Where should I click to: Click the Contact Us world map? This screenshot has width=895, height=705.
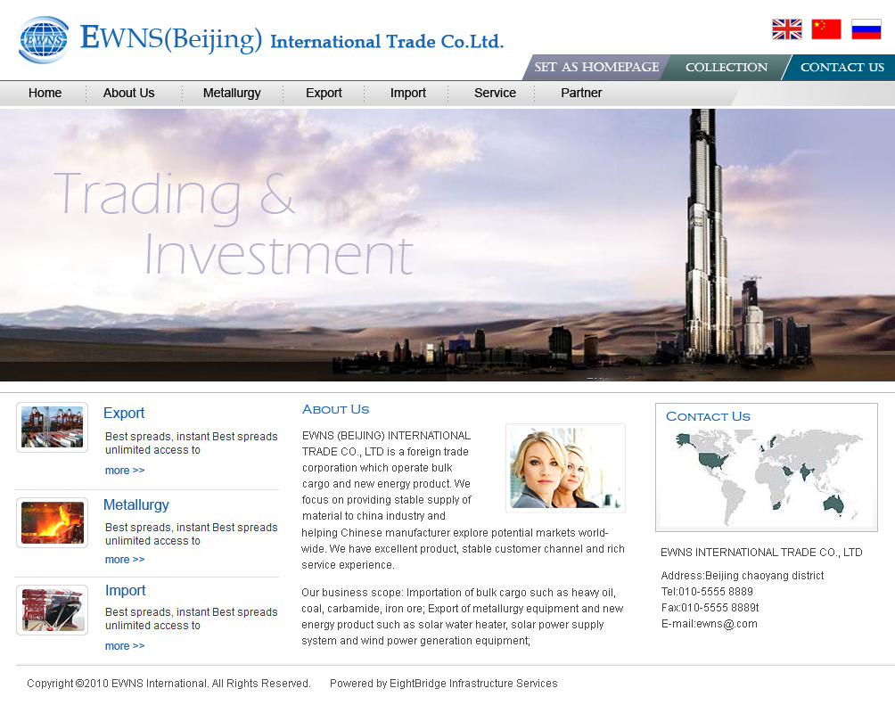tap(767, 477)
